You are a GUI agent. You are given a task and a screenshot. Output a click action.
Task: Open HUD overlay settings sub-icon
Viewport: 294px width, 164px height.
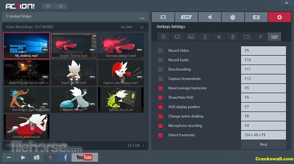click(246, 37)
